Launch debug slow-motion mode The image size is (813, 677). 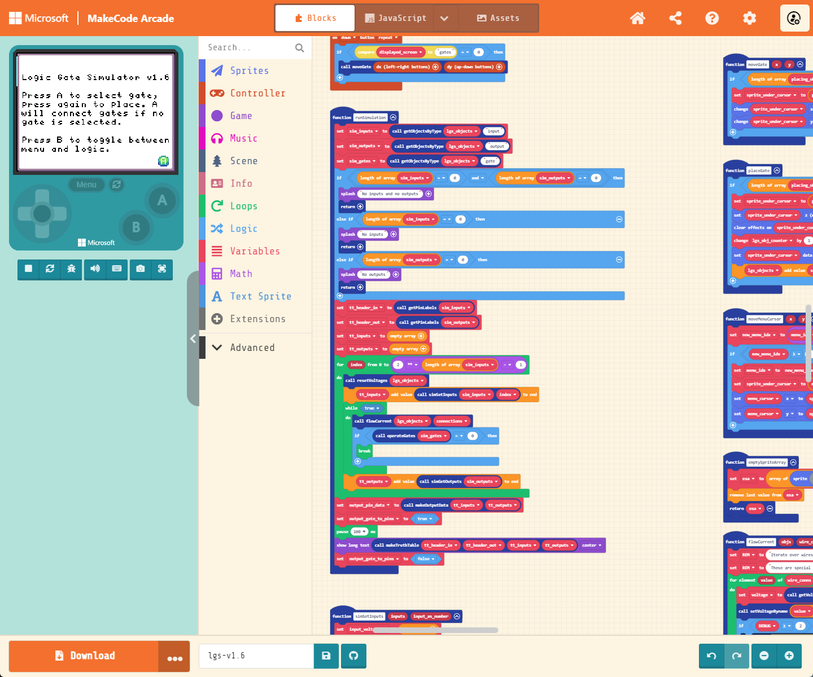click(71, 270)
